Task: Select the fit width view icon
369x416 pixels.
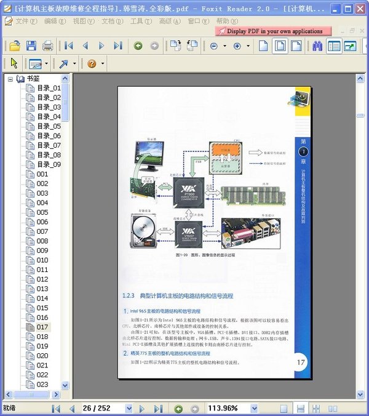Action: pos(296,46)
